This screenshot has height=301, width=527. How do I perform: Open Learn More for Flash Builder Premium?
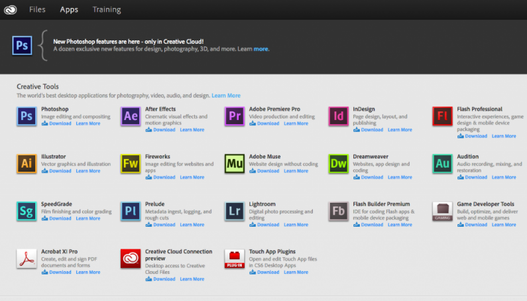(x=400, y=225)
